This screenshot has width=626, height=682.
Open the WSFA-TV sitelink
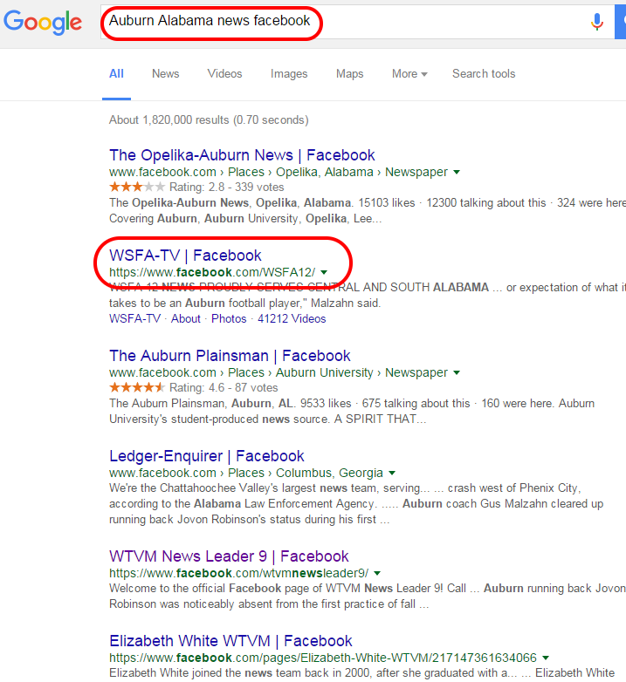(x=135, y=319)
